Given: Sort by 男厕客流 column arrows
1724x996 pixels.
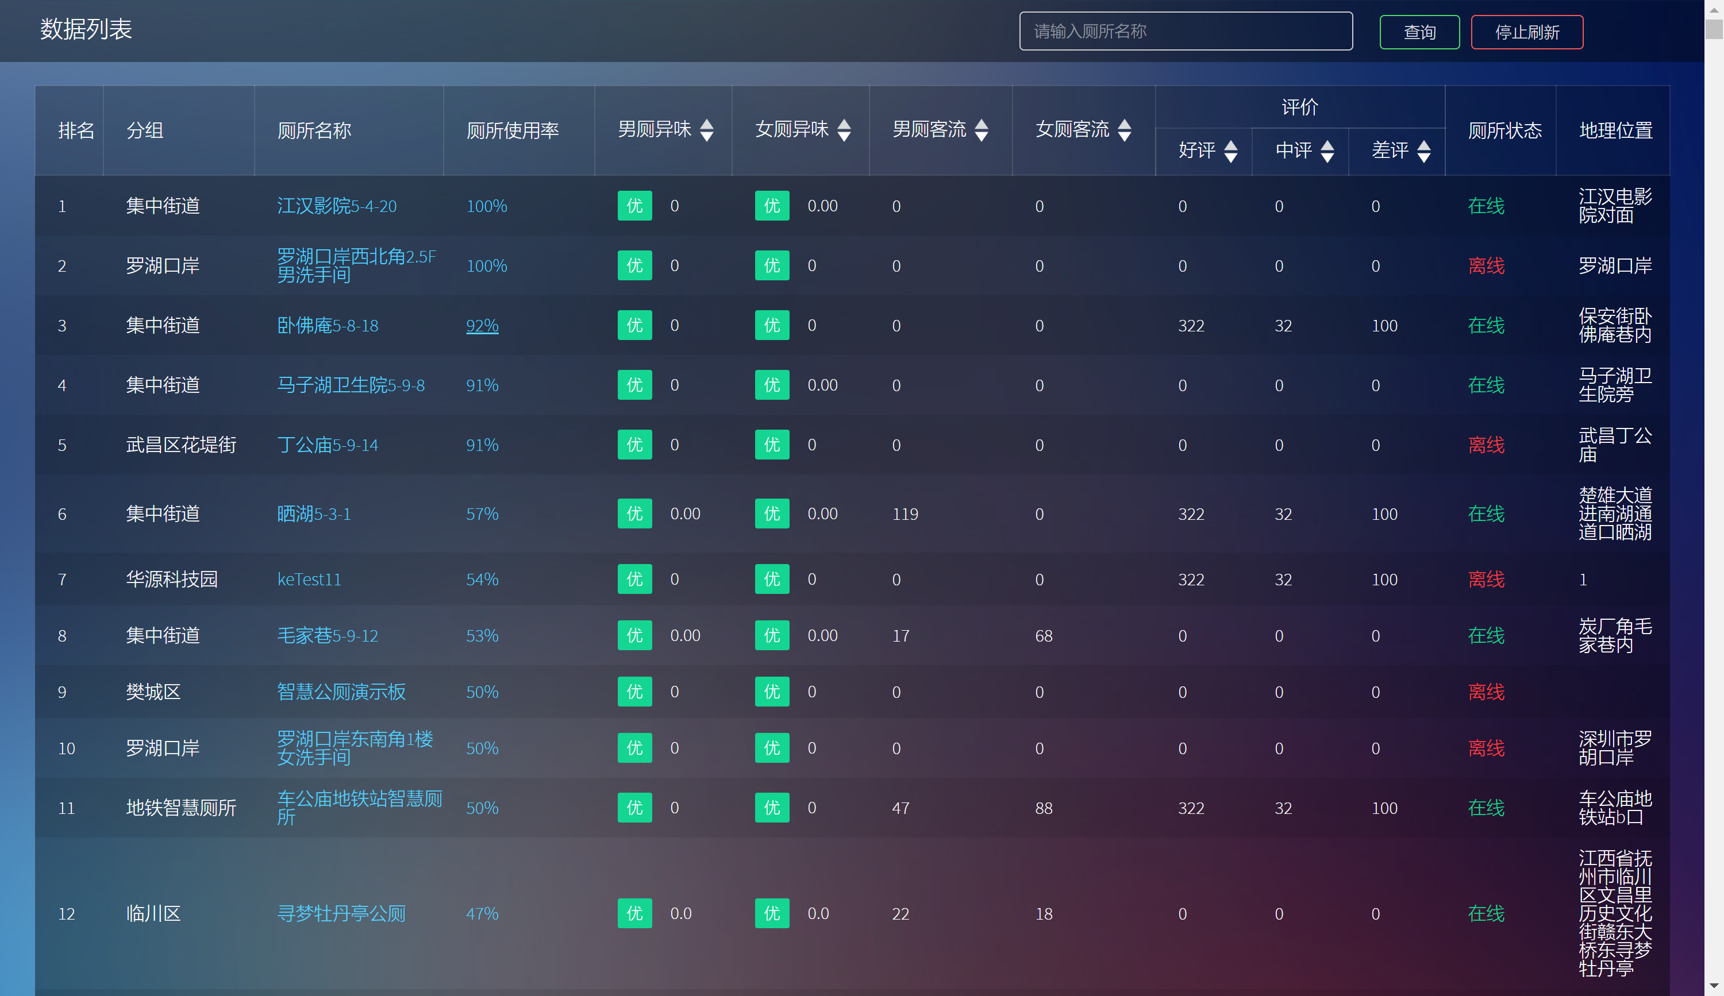Looking at the screenshot, I should [x=981, y=130].
